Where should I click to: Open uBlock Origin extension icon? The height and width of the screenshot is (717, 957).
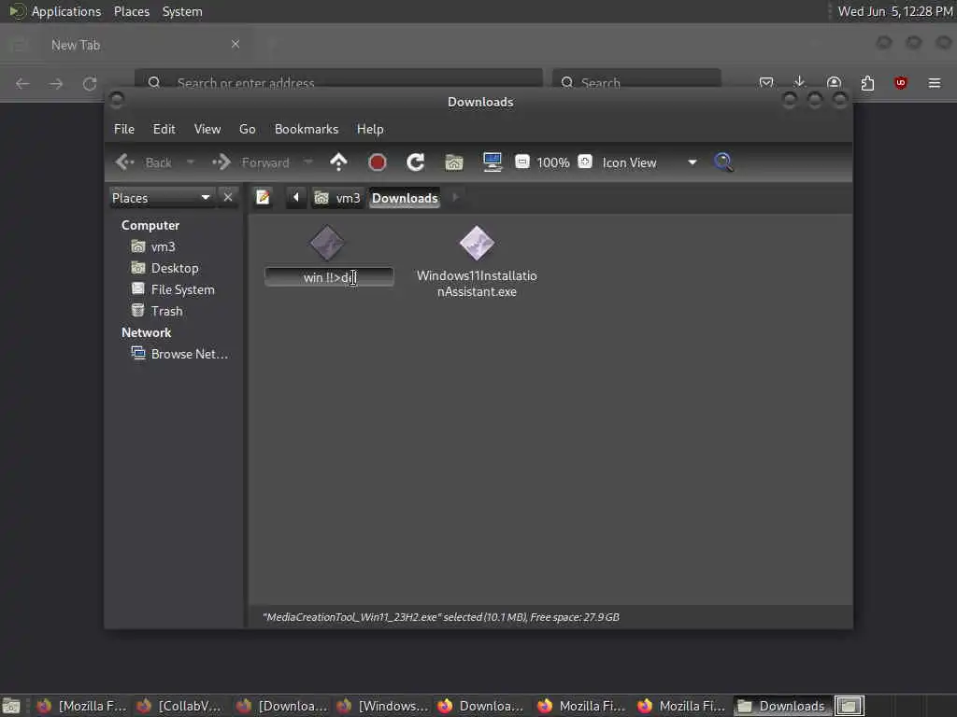(x=900, y=83)
